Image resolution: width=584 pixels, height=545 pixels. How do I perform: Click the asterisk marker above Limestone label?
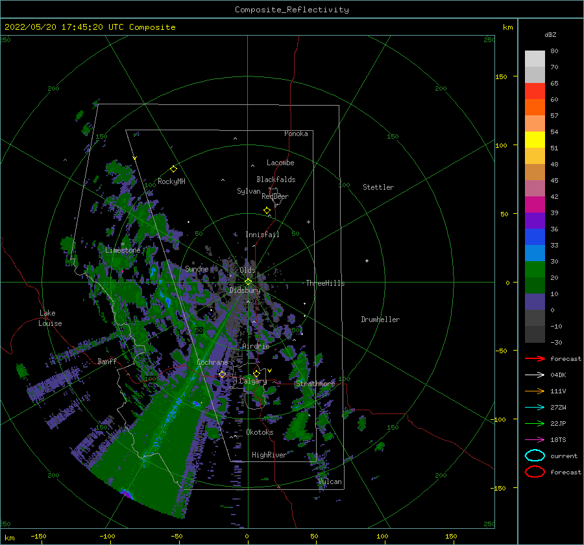coord(123,244)
